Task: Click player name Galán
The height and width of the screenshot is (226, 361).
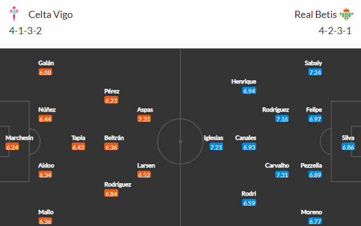Action: [46, 63]
